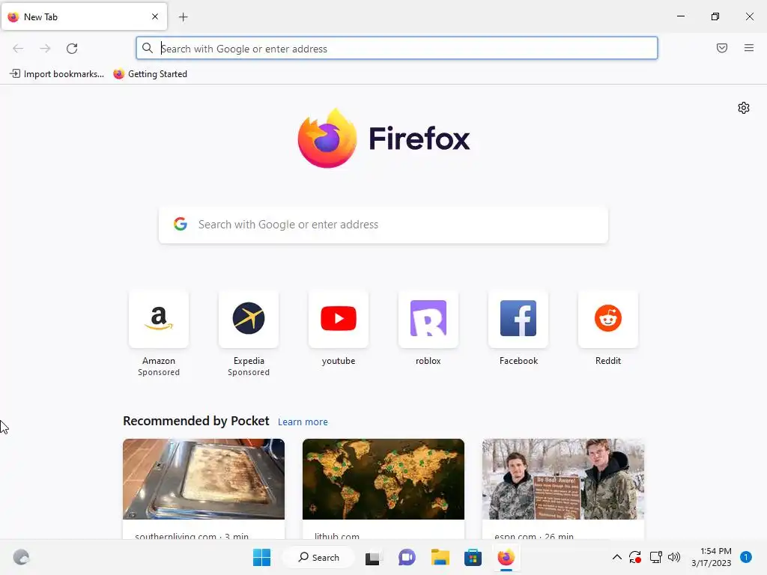
Task: Open the Firefox application menu
Action: click(749, 47)
